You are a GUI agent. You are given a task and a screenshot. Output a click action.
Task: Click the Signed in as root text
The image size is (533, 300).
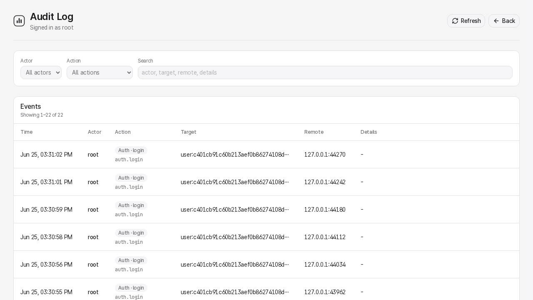pos(52,27)
